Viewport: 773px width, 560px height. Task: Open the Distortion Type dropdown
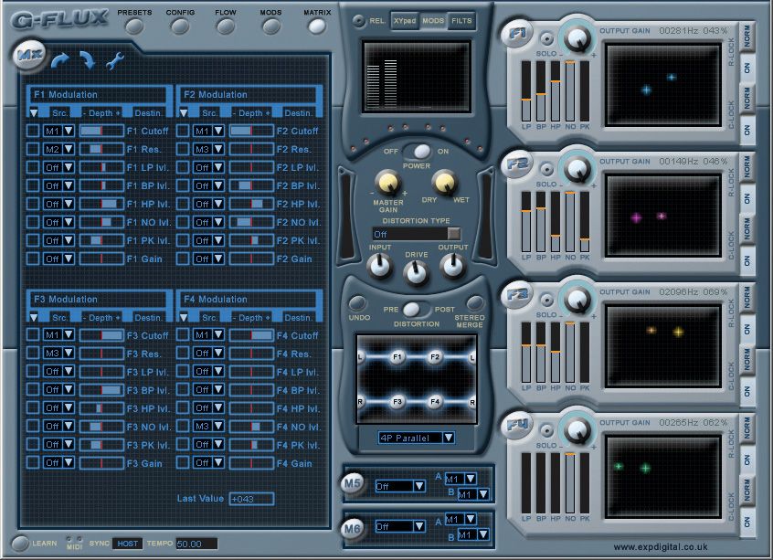(x=417, y=234)
